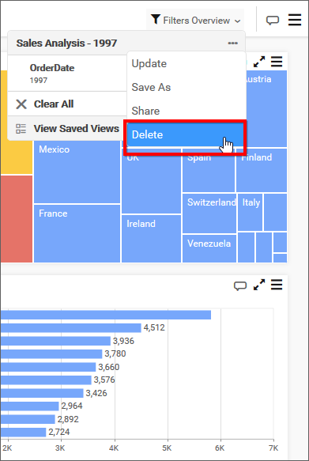Open the treemap widget hamburger menu
This screenshot has width=309, height=461.
277,62
